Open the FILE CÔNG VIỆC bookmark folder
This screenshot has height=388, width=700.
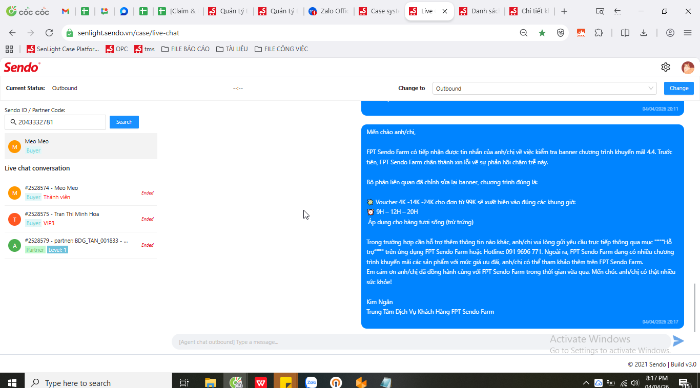point(281,49)
